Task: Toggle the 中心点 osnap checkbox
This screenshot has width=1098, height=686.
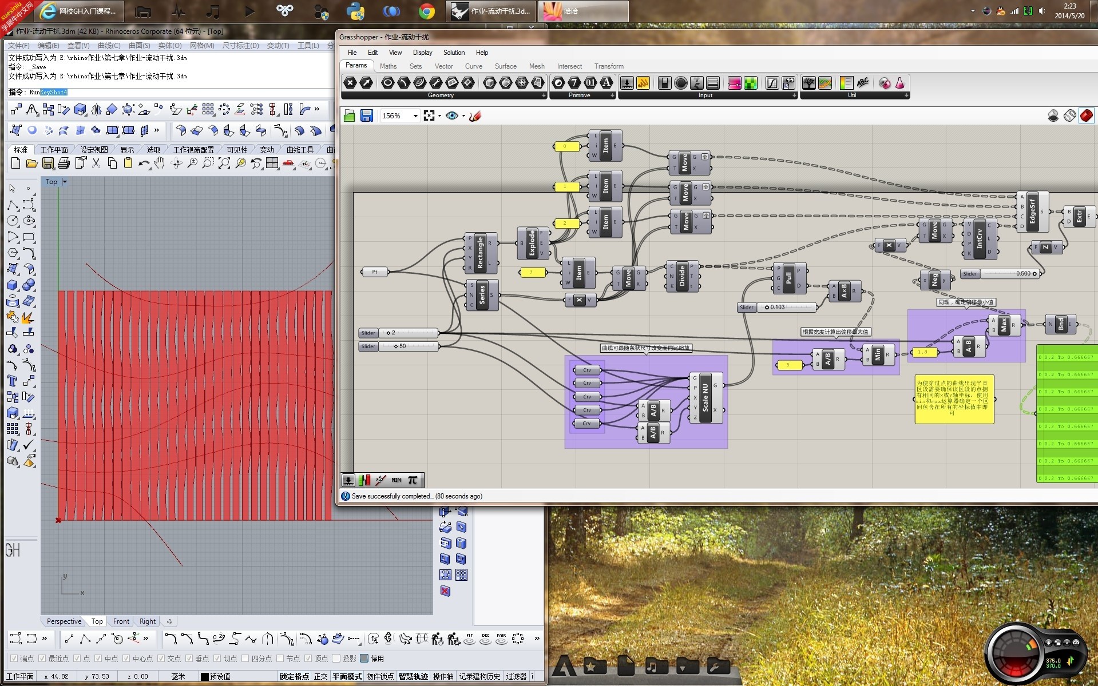Action: click(126, 659)
